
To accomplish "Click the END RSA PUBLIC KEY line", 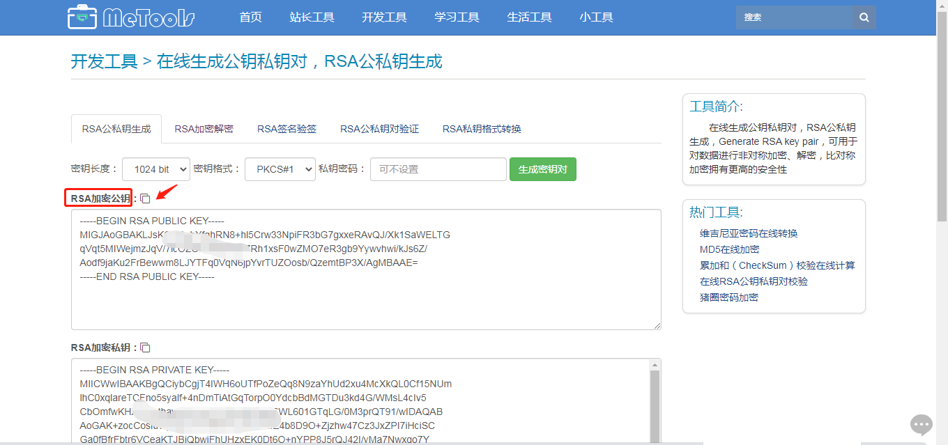I will tap(147, 276).
